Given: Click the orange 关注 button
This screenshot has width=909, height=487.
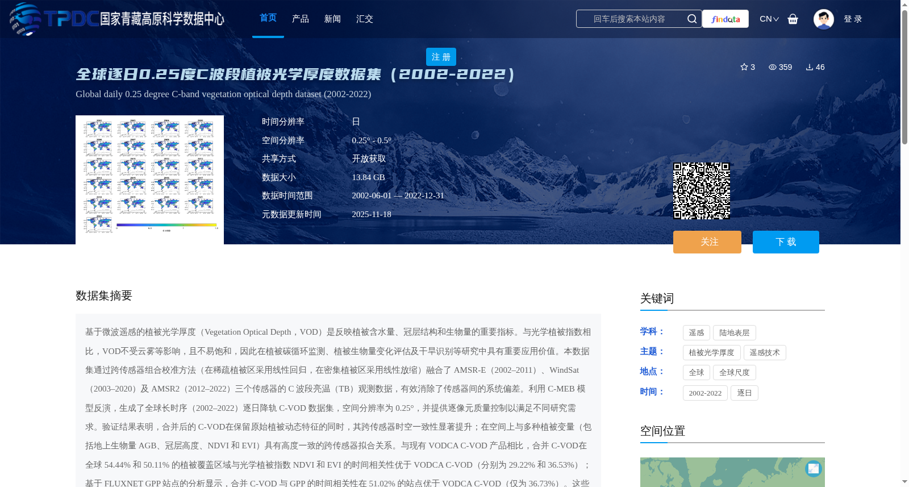Looking at the screenshot, I should pos(707,242).
